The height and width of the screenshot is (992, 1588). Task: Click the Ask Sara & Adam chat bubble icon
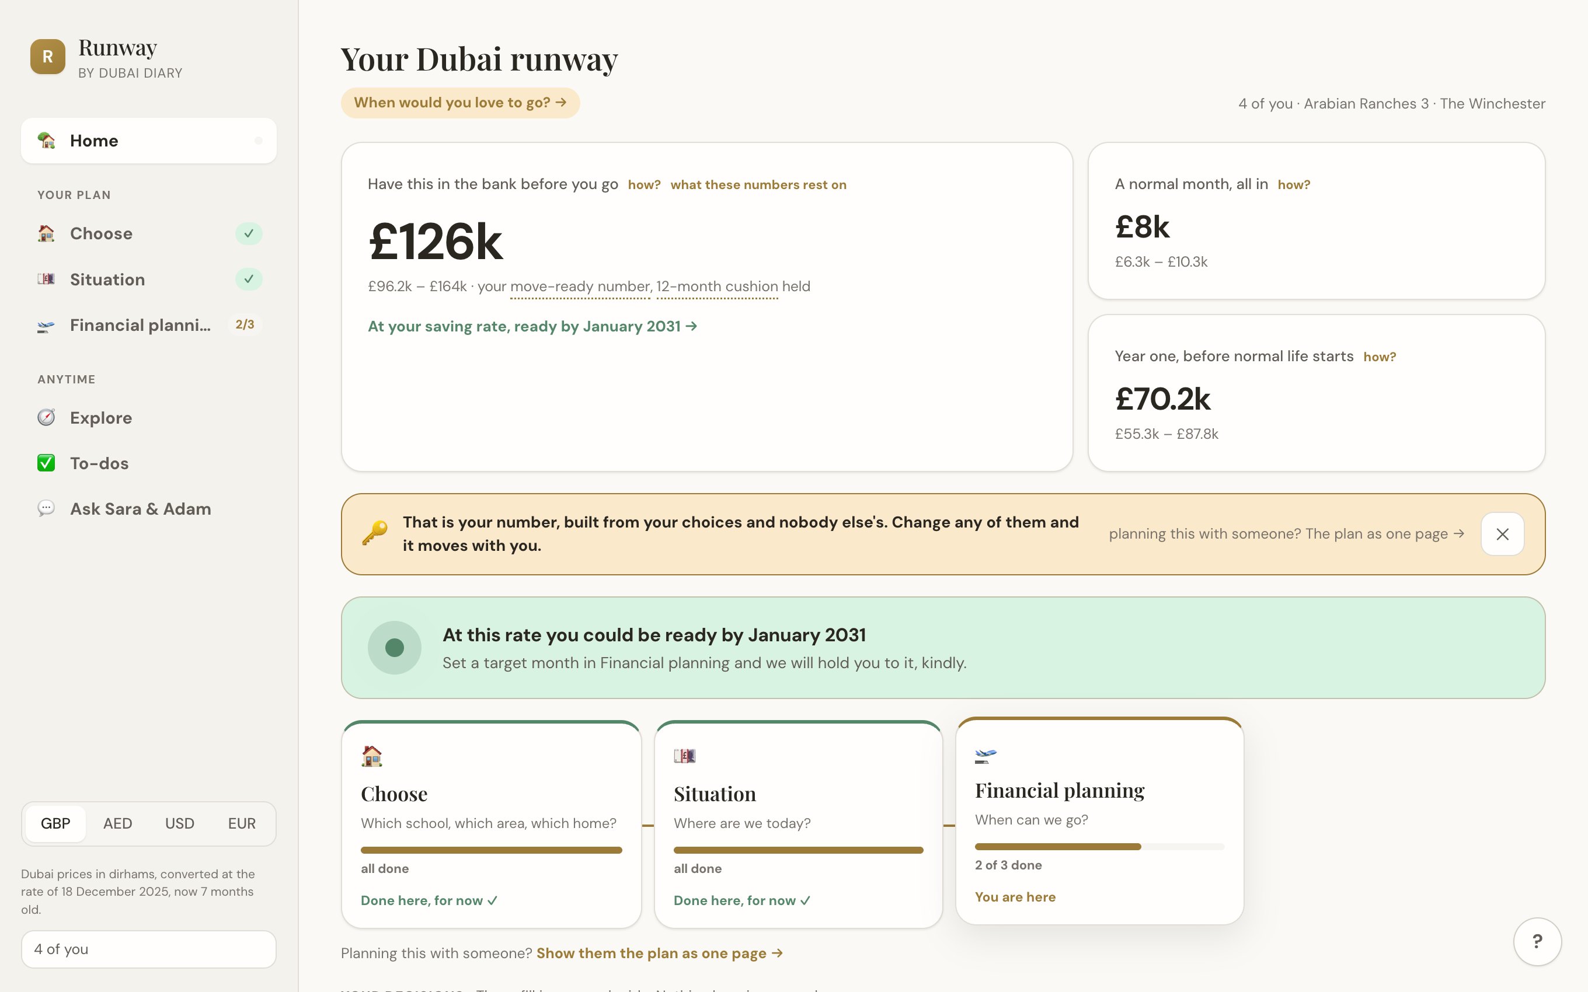pos(46,508)
